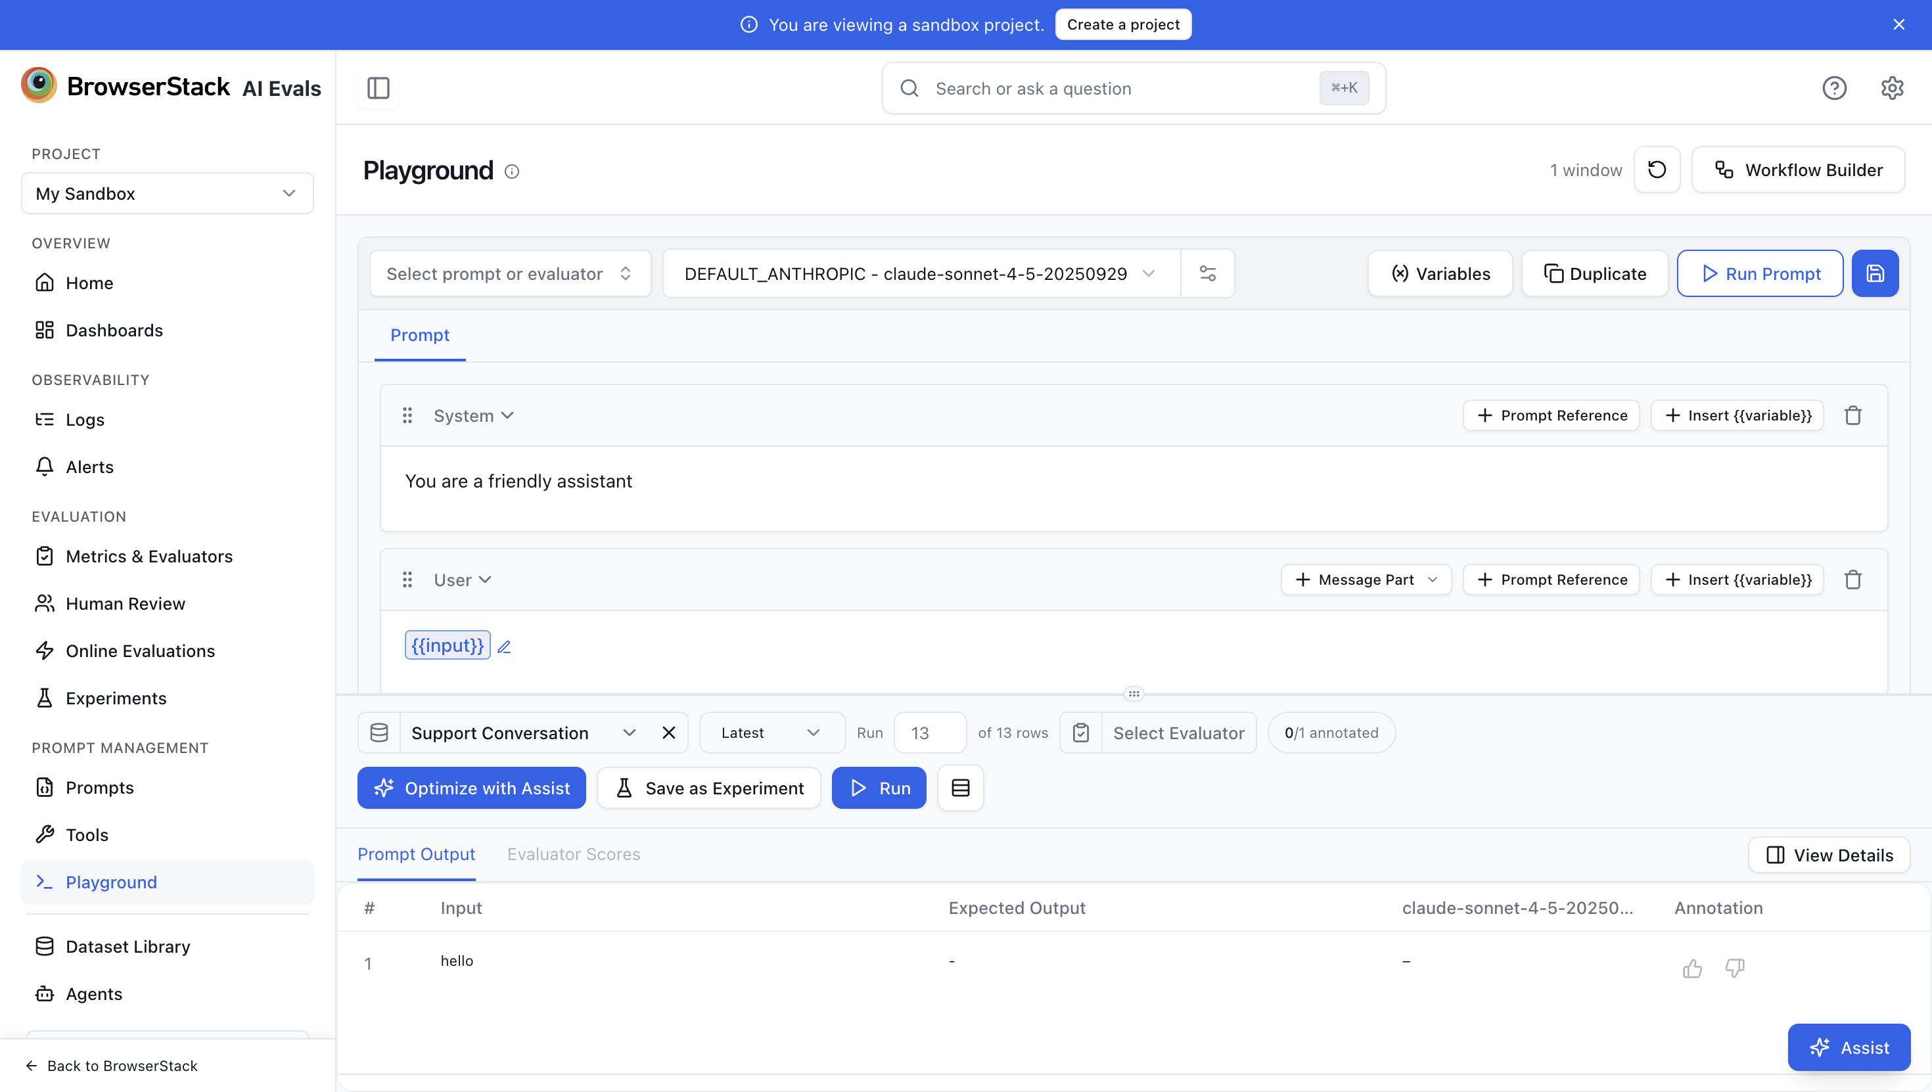Image resolution: width=1932 pixels, height=1092 pixels.
Task: Open the Assist chat button
Action: (x=1849, y=1047)
